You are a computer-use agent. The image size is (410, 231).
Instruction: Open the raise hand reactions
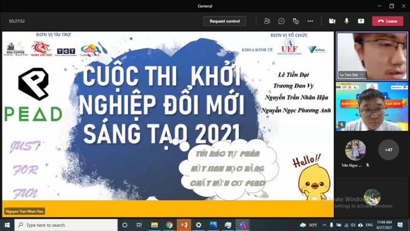(296, 21)
